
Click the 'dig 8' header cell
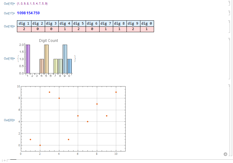click(x=120, y=24)
